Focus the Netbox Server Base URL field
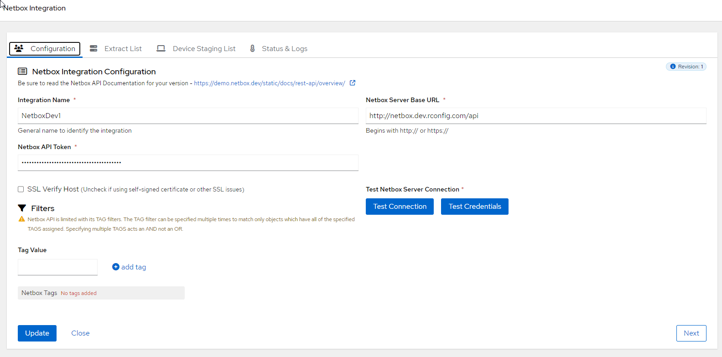This screenshot has width=722, height=357. tap(536, 116)
